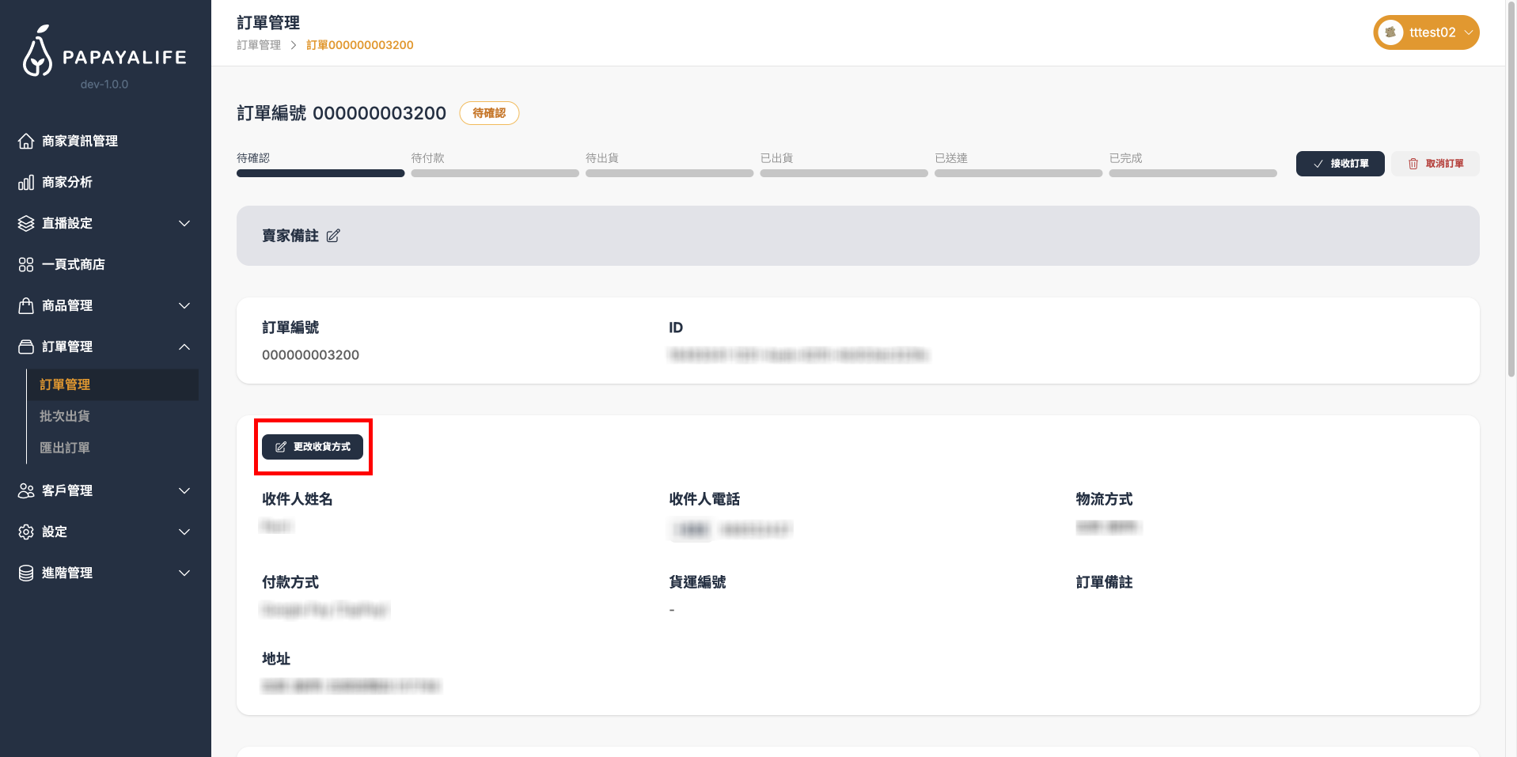Viewport: 1517px width, 757px height.
Task: Click the 設定 gear icon
Action: [26, 532]
